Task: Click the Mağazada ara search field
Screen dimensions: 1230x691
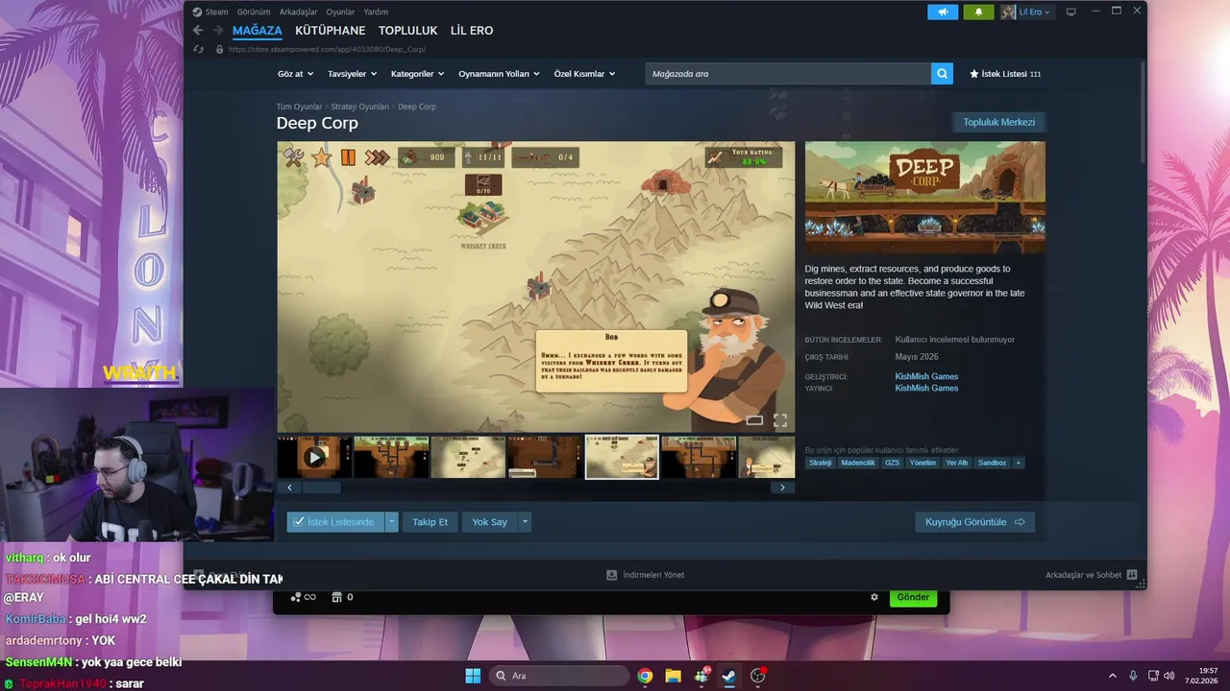Action: (788, 74)
